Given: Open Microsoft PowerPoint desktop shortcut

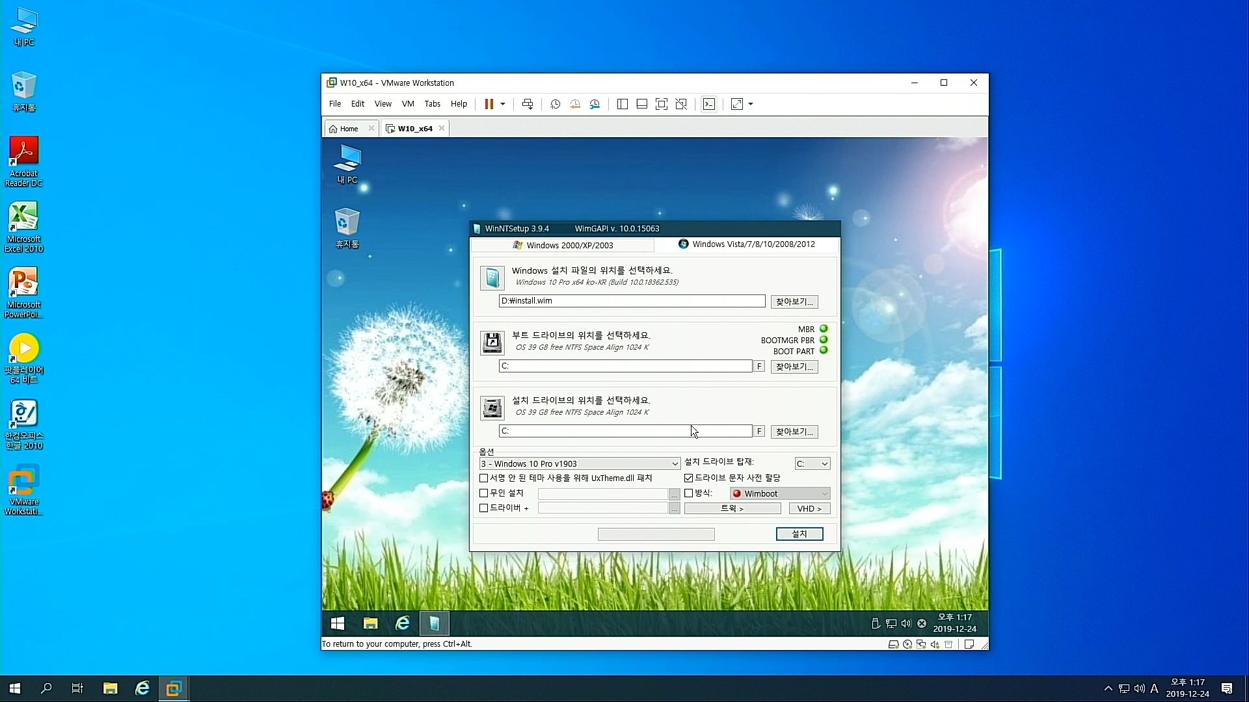Looking at the screenshot, I should (23, 293).
